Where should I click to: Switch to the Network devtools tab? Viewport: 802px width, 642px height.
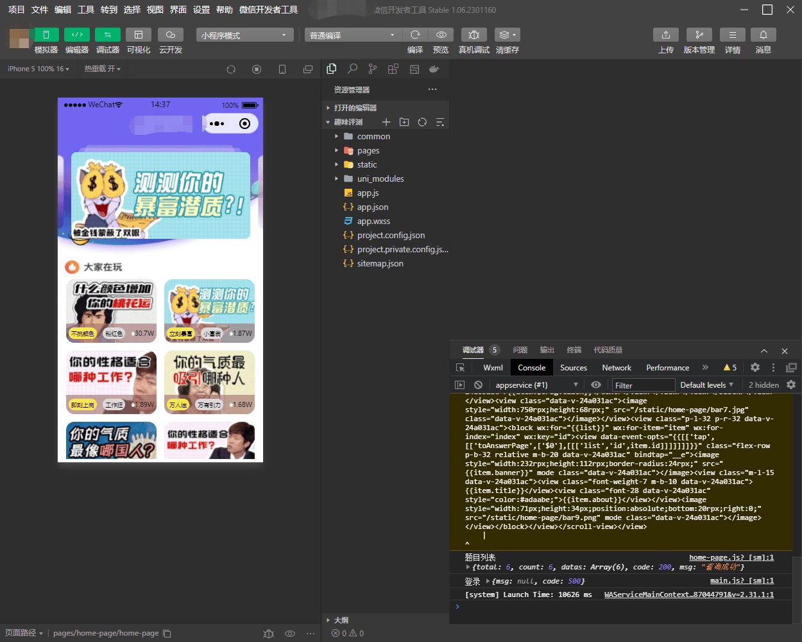point(617,368)
